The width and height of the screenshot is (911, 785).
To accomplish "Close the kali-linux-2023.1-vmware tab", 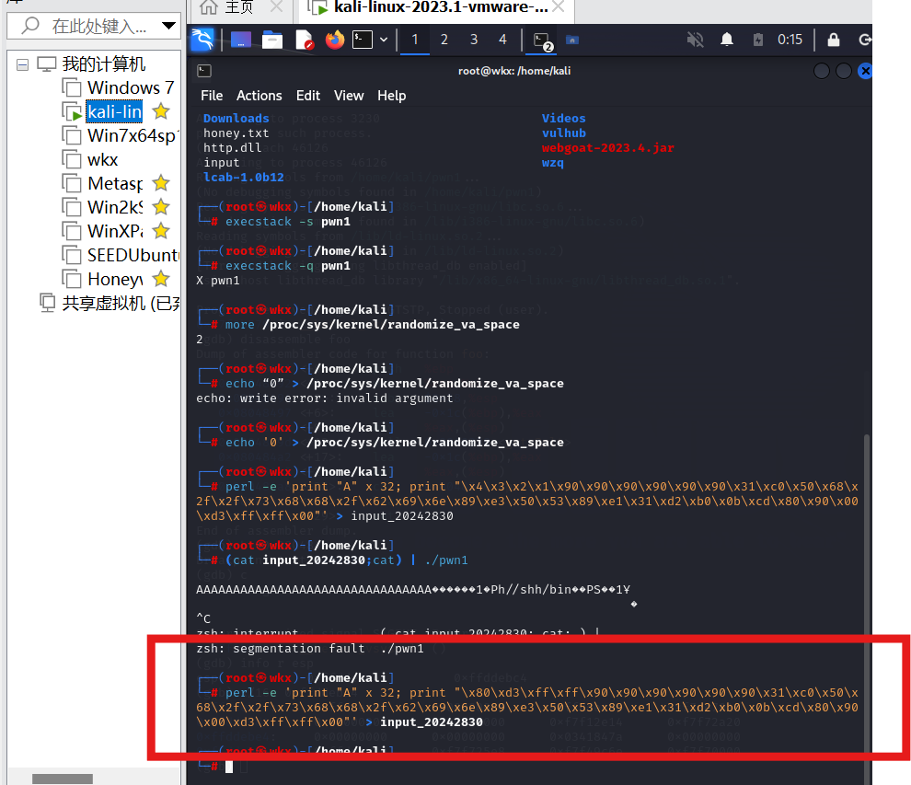I will pos(559,7).
